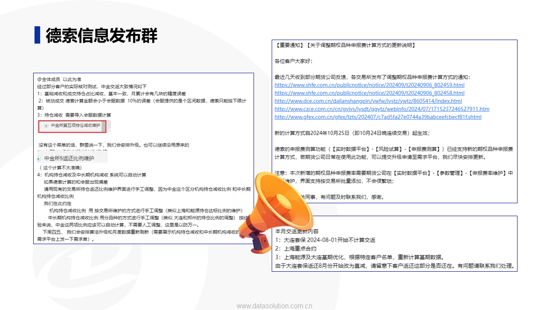Click the line 我们在此约定
Image resolution: width=552 pixels, height=310 pixels.
point(58,203)
